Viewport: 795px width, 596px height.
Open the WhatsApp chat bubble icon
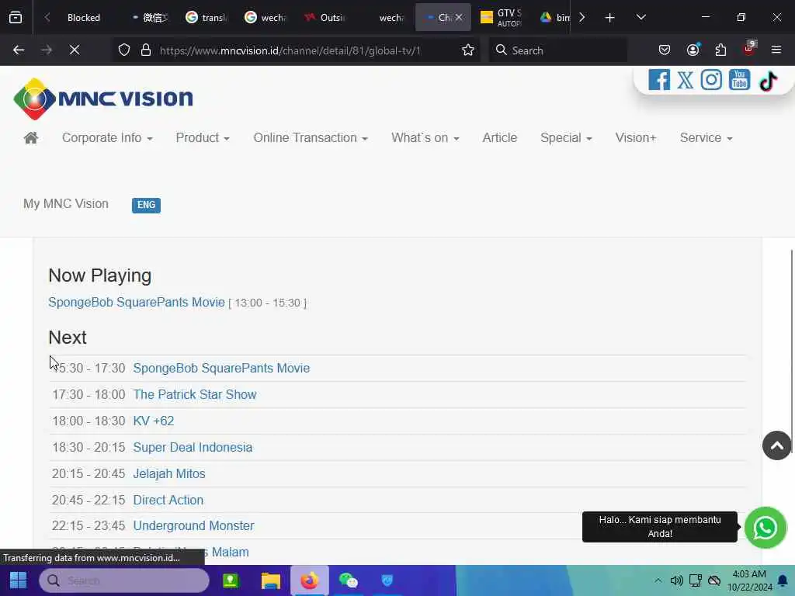pyautogui.click(x=765, y=528)
